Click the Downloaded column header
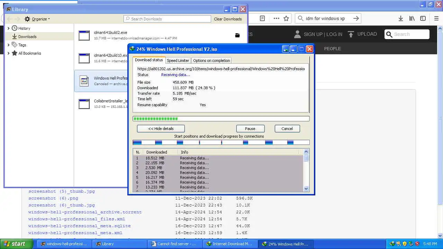This screenshot has height=249, width=443. [x=160, y=152]
